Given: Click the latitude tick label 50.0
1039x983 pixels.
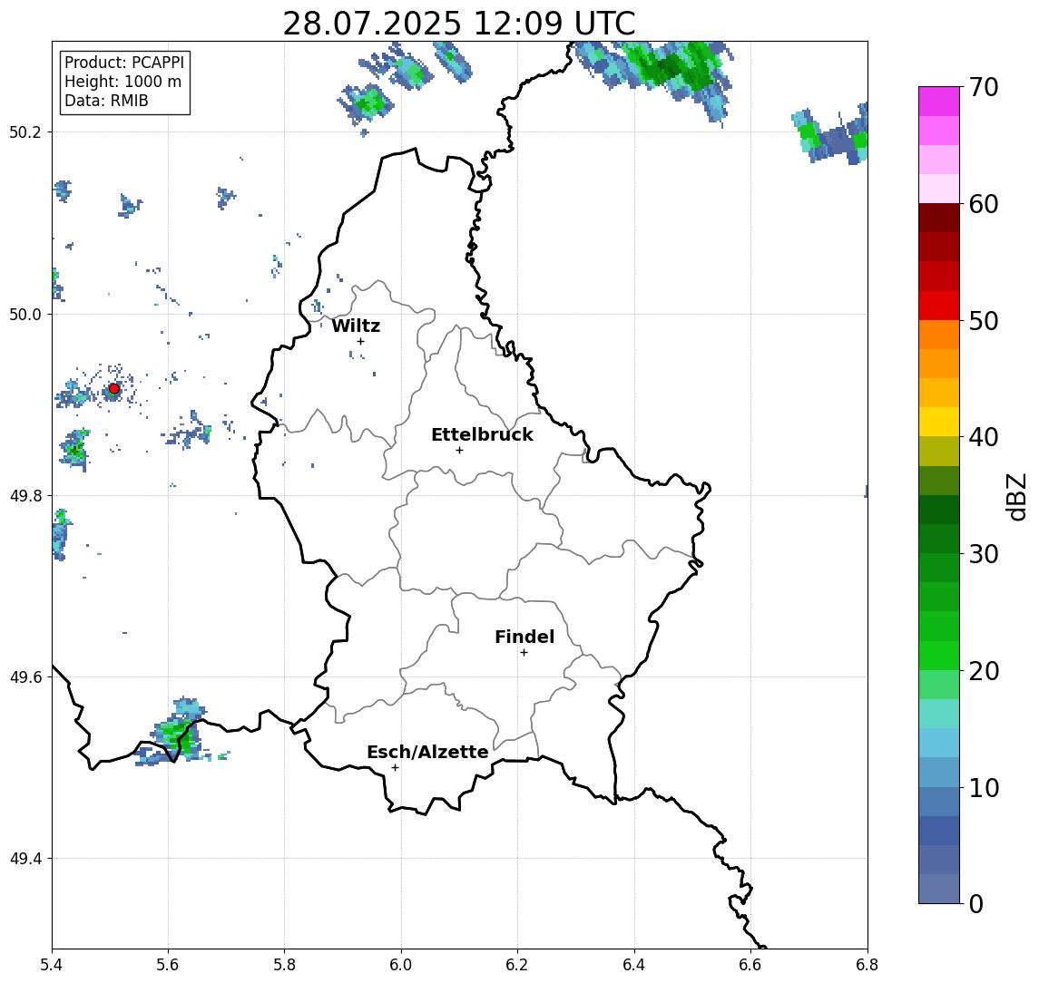Looking at the screenshot, I should click(x=25, y=314).
